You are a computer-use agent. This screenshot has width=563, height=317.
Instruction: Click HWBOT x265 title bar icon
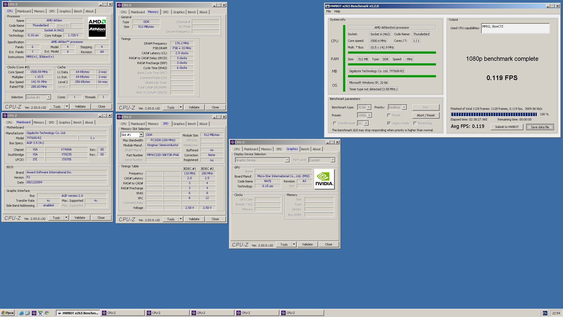coord(327,6)
